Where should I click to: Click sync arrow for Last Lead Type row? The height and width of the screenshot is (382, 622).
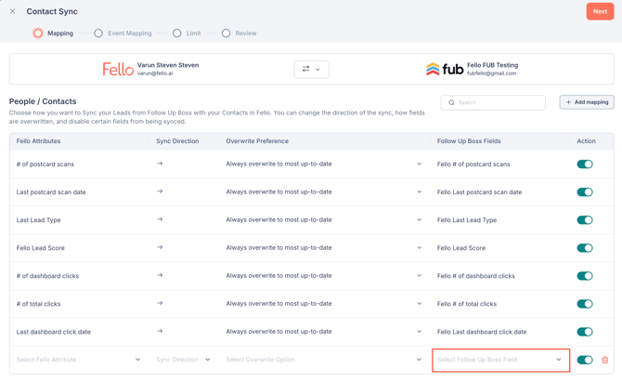(x=160, y=219)
